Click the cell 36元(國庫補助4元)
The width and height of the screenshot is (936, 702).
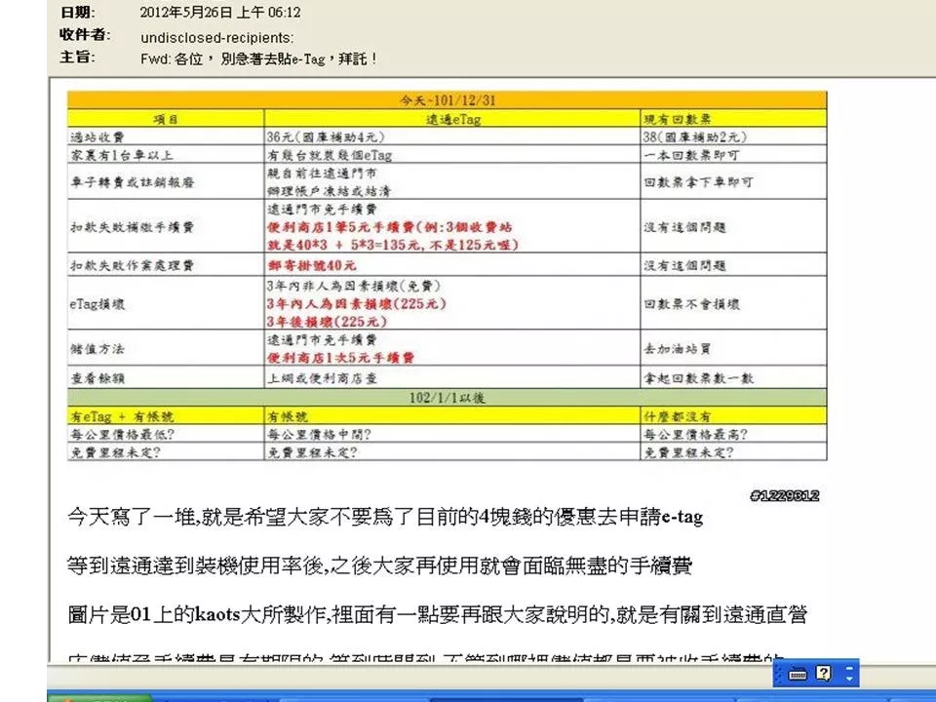point(326,136)
